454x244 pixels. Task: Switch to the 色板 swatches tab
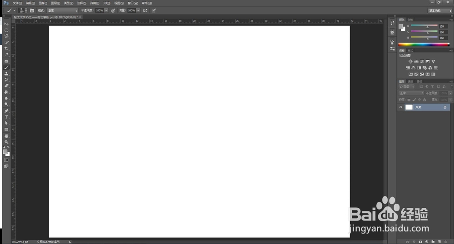(x=410, y=19)
